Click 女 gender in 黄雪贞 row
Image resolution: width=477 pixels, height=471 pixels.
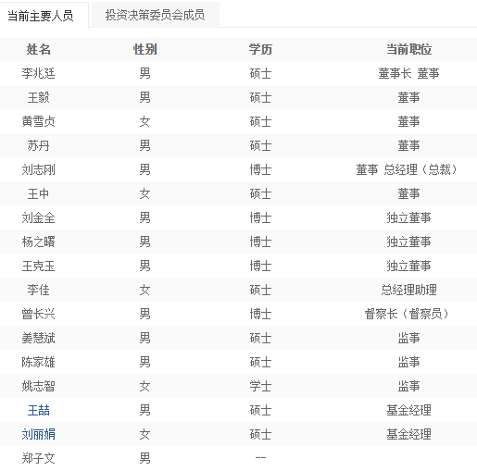point(145,121)
